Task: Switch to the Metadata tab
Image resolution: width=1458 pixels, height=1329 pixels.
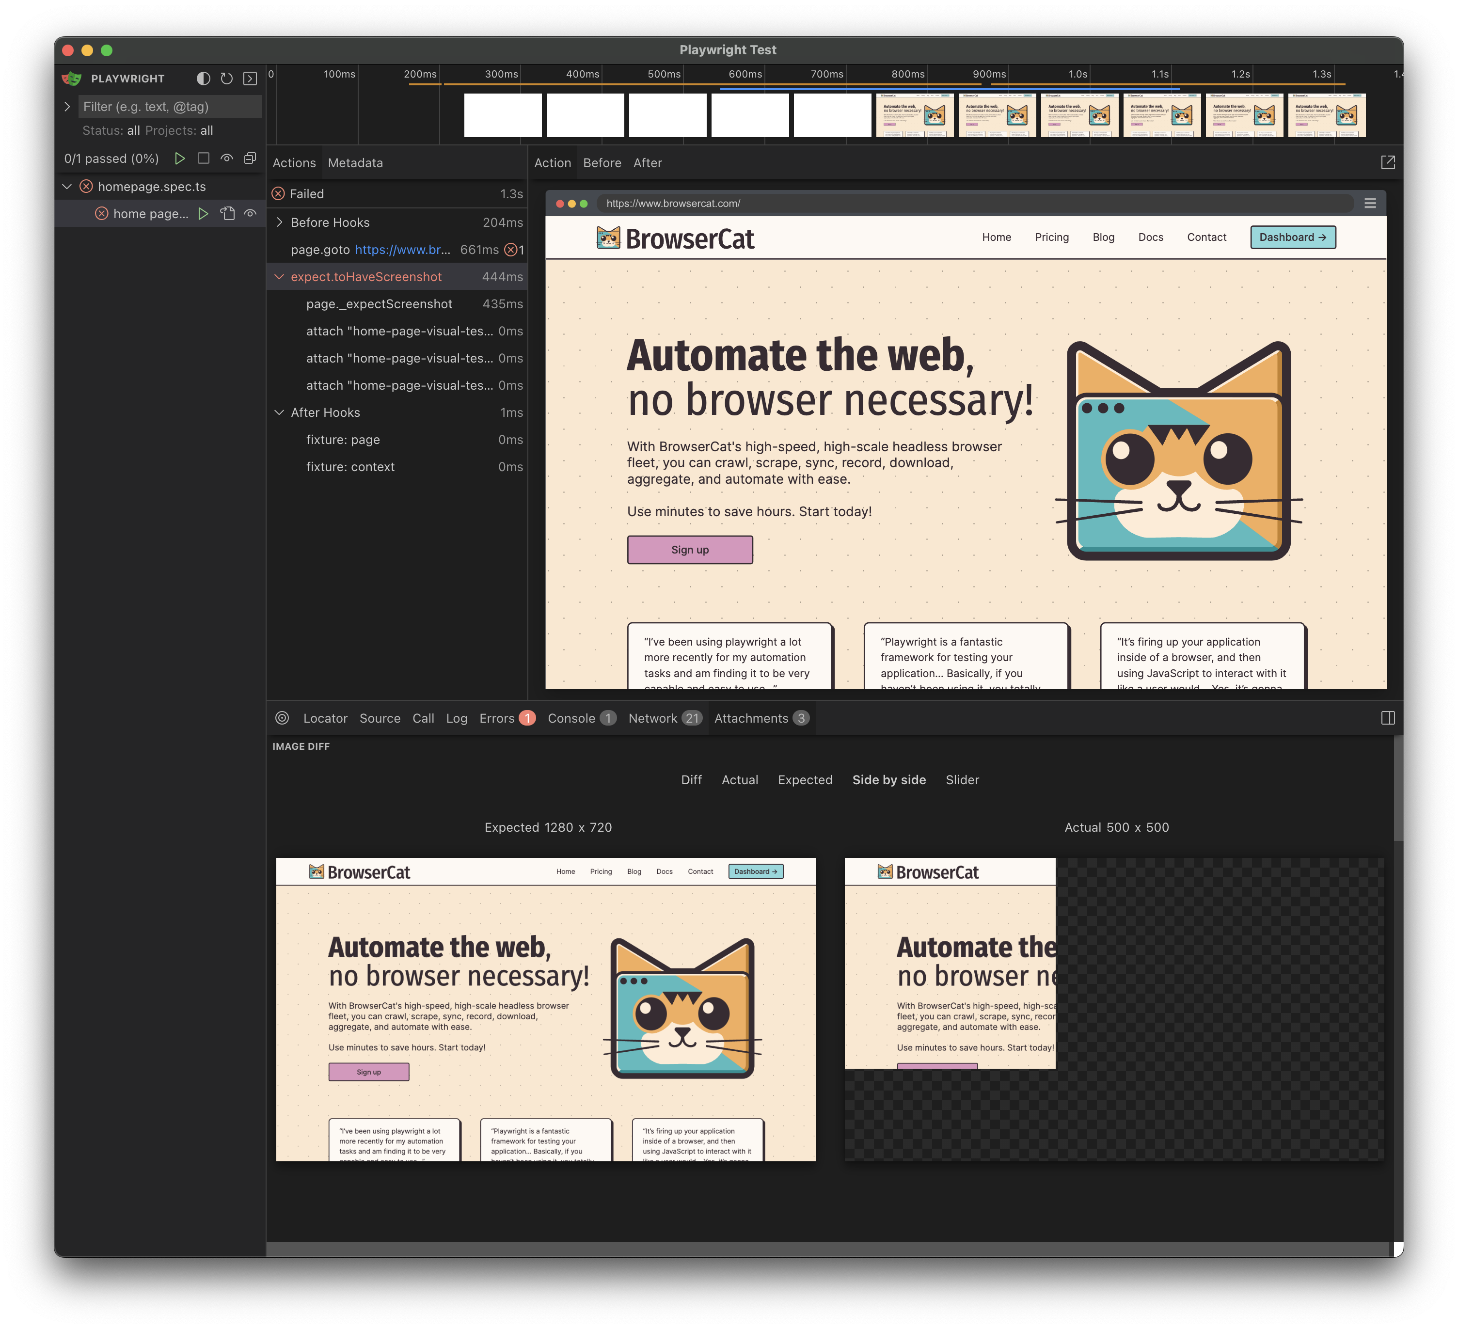Action: tap(355, 163)
